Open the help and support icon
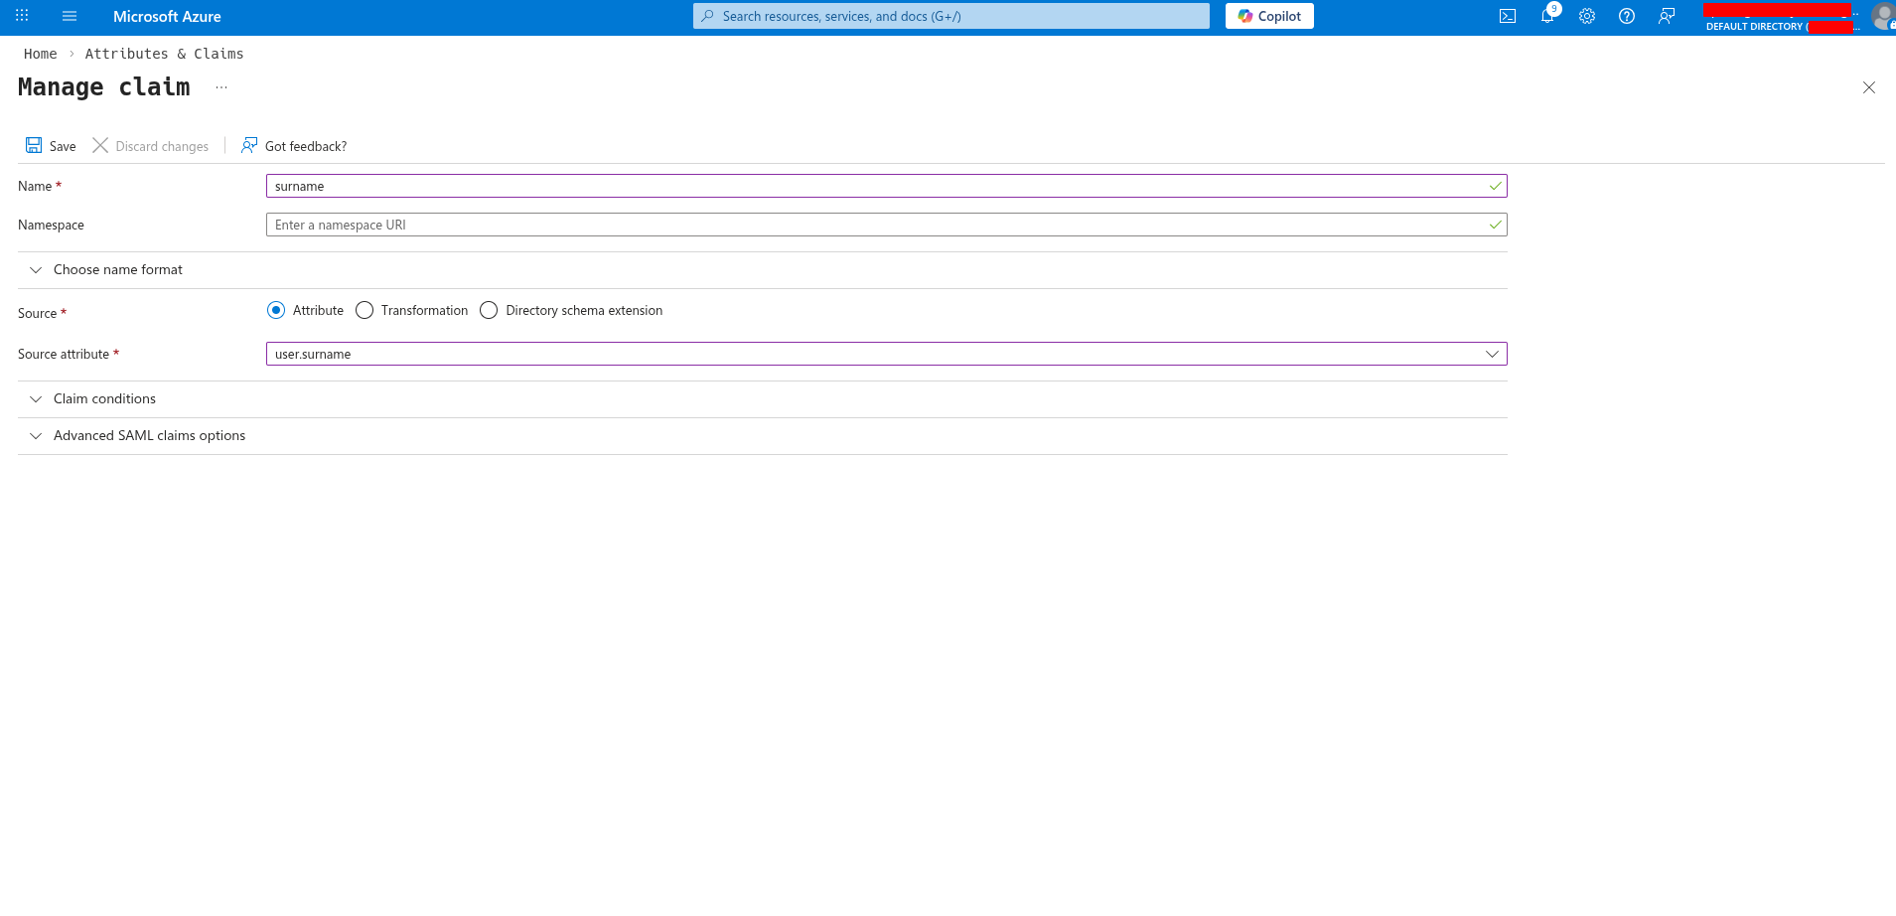This screenshot has height=916, width=1896. 1626,16
